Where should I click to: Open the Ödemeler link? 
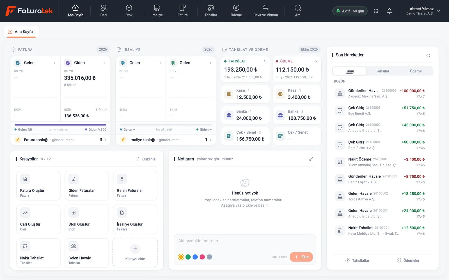pos(408,261)
